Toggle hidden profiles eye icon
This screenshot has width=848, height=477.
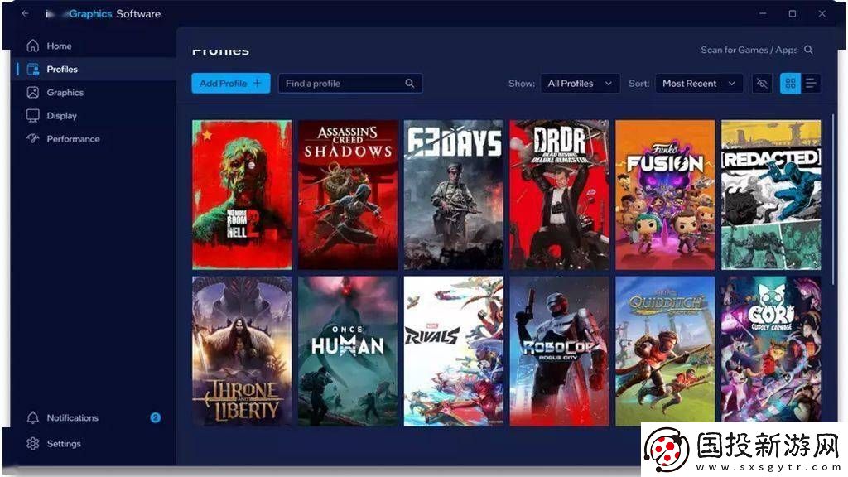click(x=762, y=84)
